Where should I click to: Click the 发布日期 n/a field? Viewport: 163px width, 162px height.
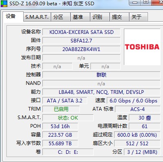tap(81, 58)
